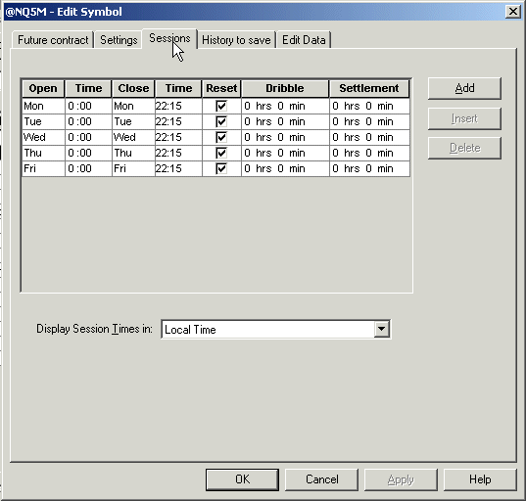Open the Settings tab
Image resolution: width=526 pixels, height=501 pixels.
coord(119,40)
